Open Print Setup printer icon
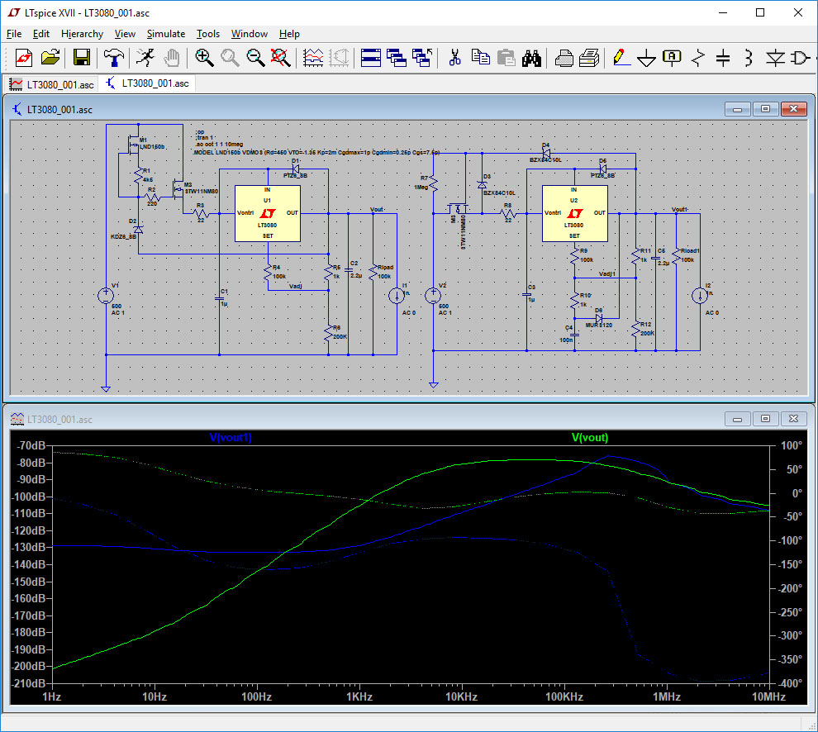The height and width of the screenshot is (732, 818). coord(564,57)
